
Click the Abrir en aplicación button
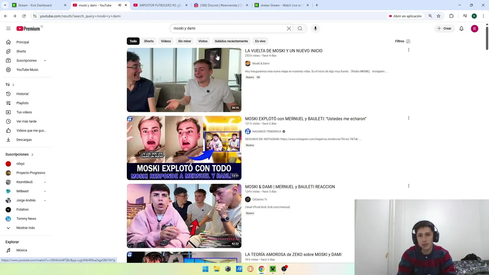pos(405,16)
